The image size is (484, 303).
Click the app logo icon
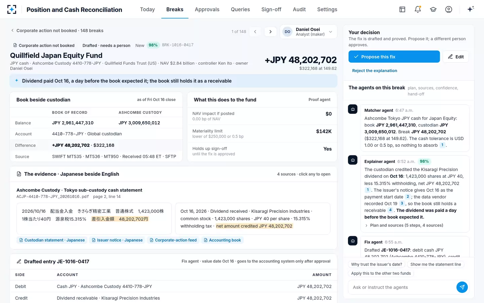[12, 9]
